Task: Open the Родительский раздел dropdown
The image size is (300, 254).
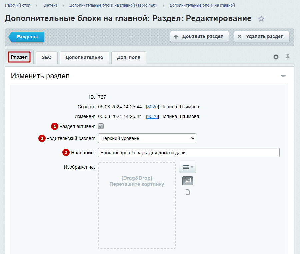Action: [x=147, y=138]
